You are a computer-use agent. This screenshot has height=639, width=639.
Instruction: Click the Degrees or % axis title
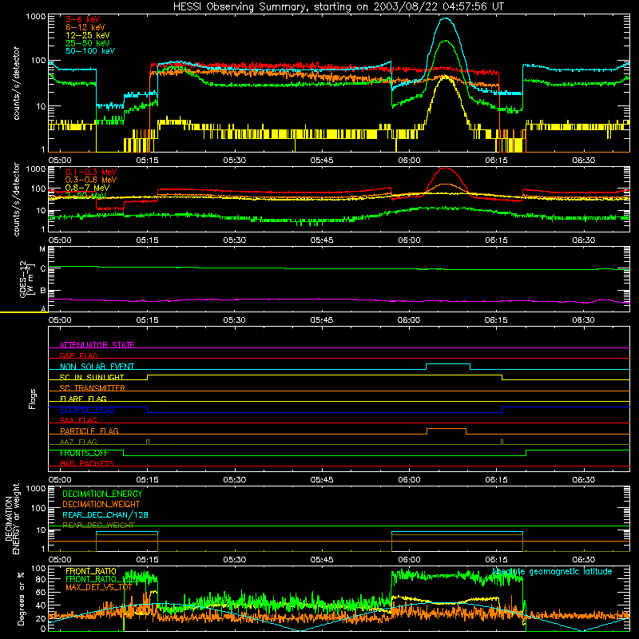tap(21, 599)
